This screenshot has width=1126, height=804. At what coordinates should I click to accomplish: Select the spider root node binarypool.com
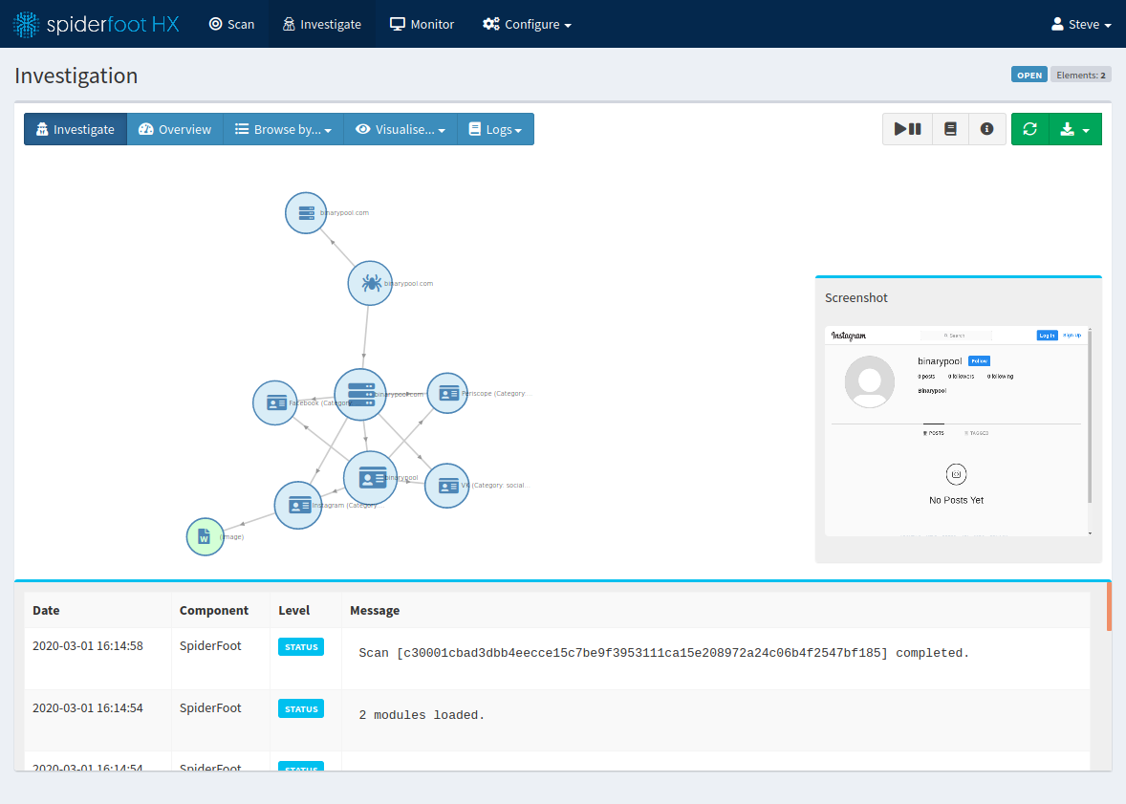coord(370,283)
